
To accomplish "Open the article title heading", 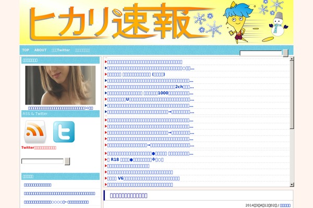I will [x=128, y=196].
